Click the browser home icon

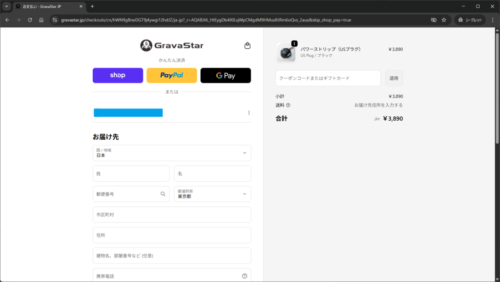coord(42,20)
